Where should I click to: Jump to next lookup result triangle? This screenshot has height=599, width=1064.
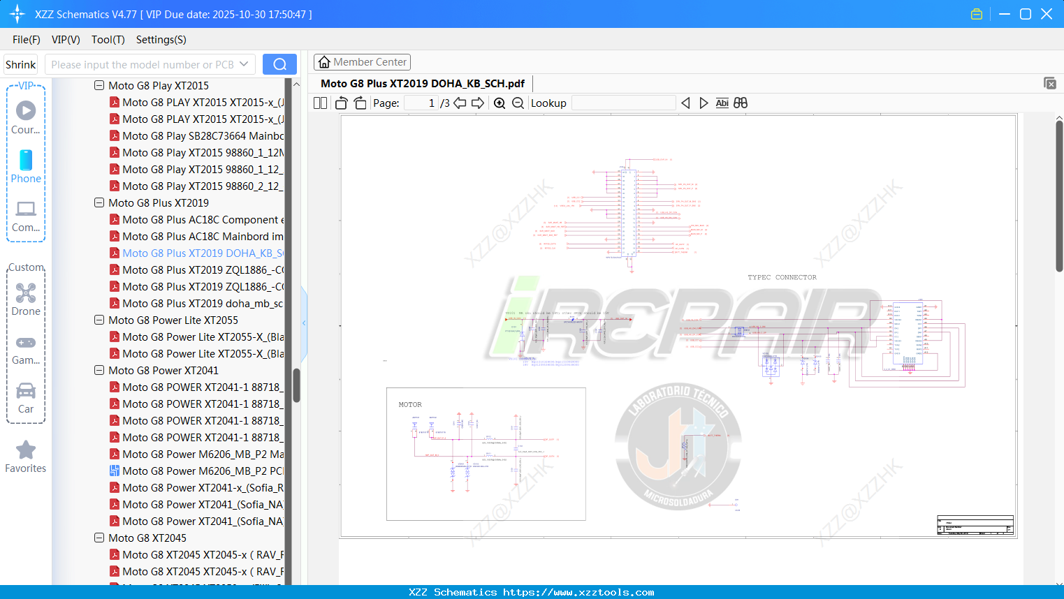(x=704, y=103)
